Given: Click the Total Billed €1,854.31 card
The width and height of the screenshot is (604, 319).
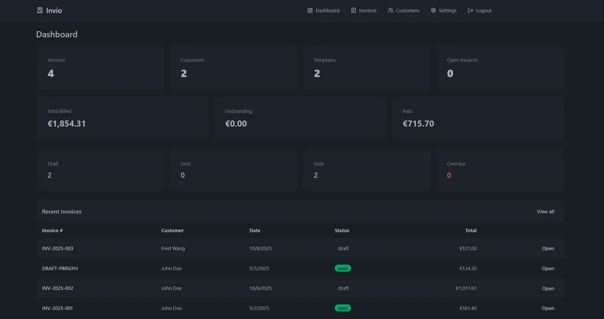Looking at the screenshot, I should [x=122, y=118].
